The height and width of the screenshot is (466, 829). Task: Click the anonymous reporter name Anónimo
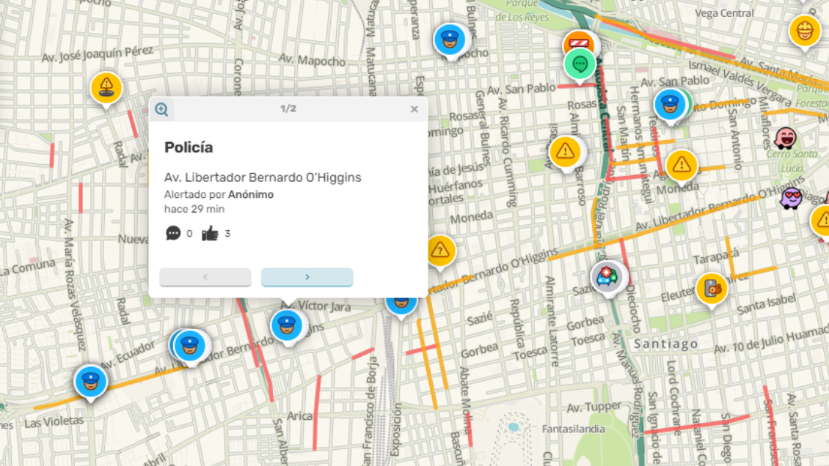(x=251, y=194)
